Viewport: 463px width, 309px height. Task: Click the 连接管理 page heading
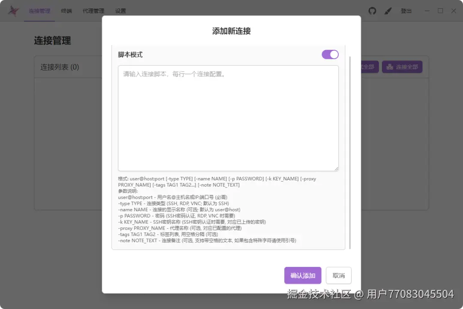(53, 40)
